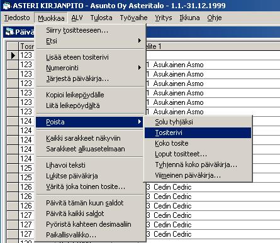Select the first Asukainen Asmo cell
This screenshot has width=280, height=243.
click(x=213, y=65)
